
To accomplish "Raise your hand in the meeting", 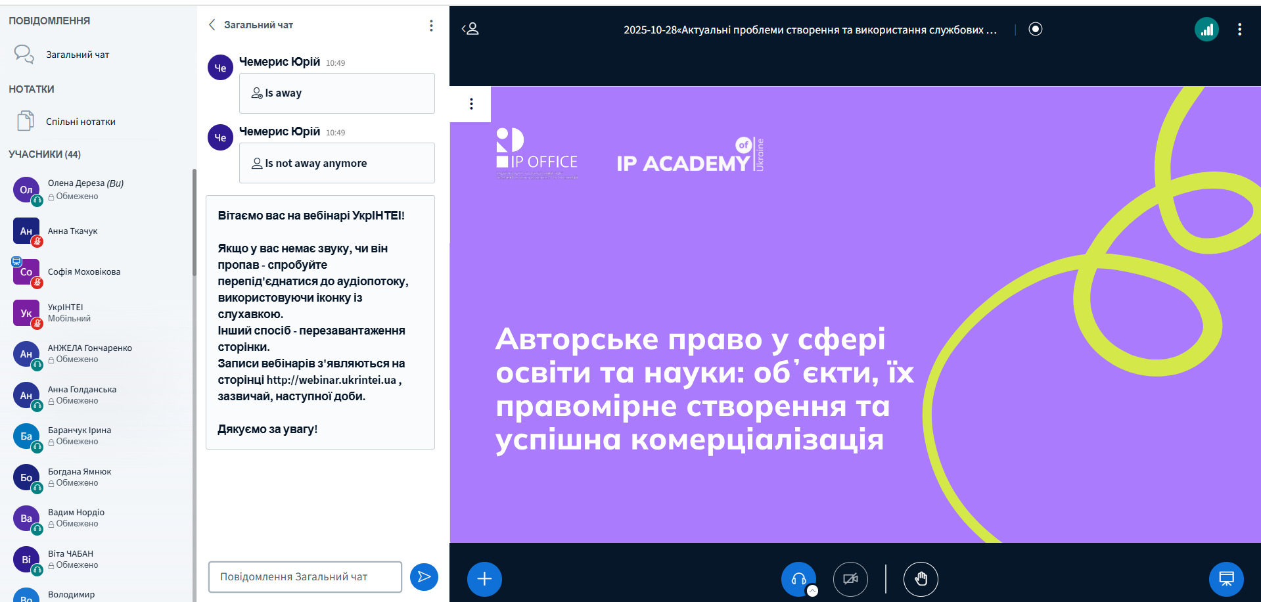I will click(x=921, y=579).
